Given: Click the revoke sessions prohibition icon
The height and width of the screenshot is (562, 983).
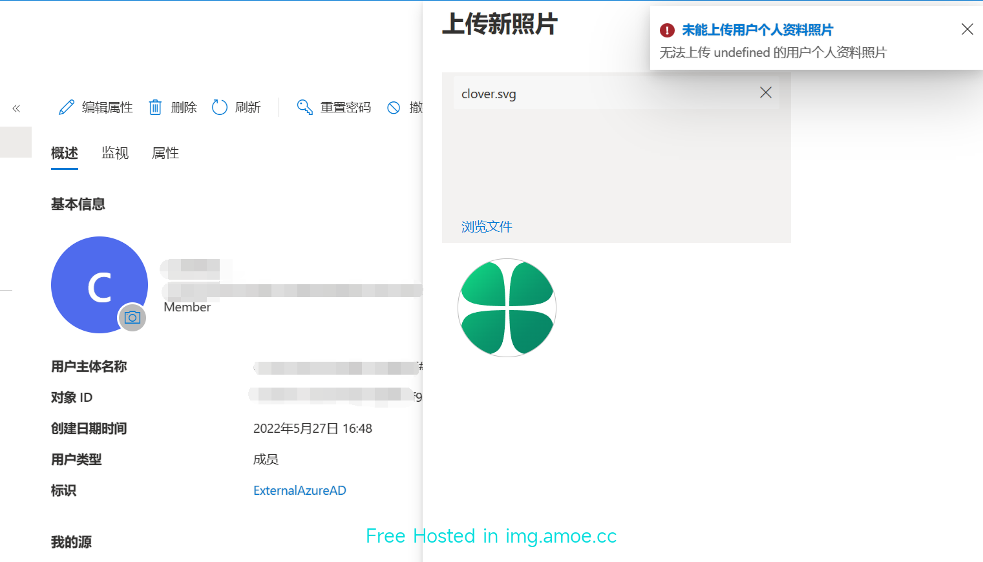Looking at the screenshot, I should tap(394, 108).
